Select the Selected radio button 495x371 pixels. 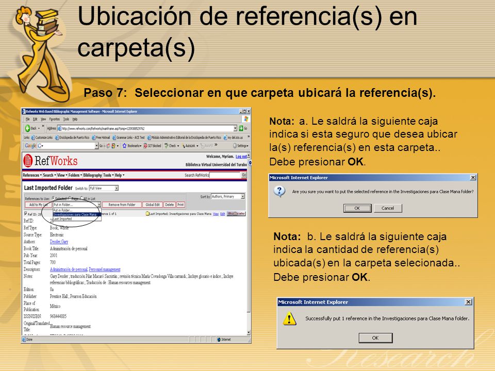tap(53, 198)
